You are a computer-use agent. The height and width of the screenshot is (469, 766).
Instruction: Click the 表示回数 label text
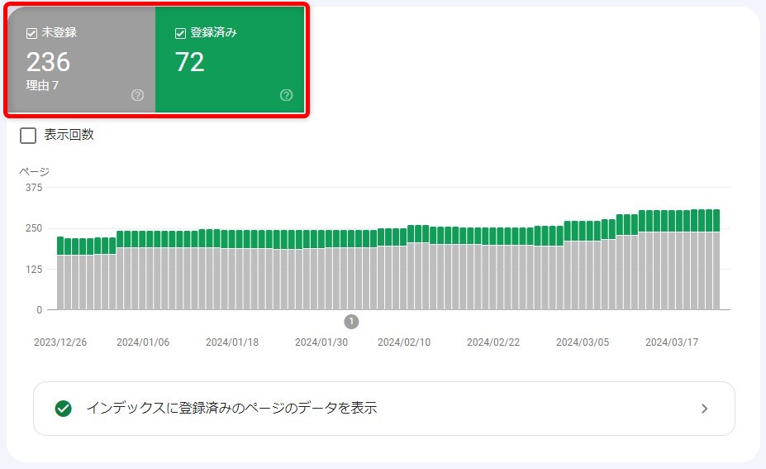(x=69, y=135)
